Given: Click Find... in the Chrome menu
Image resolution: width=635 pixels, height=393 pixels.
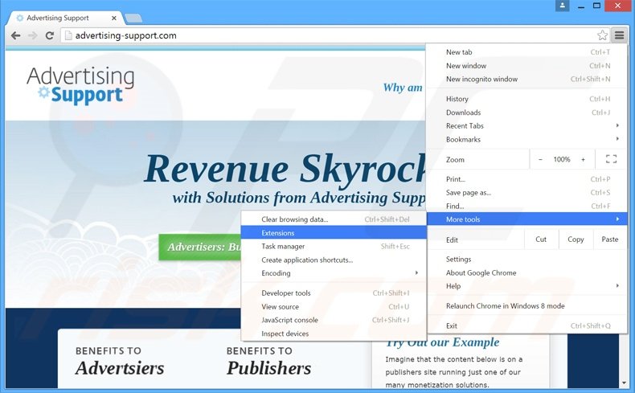Looking at the screenshot, I should click(x=527, y=206).
